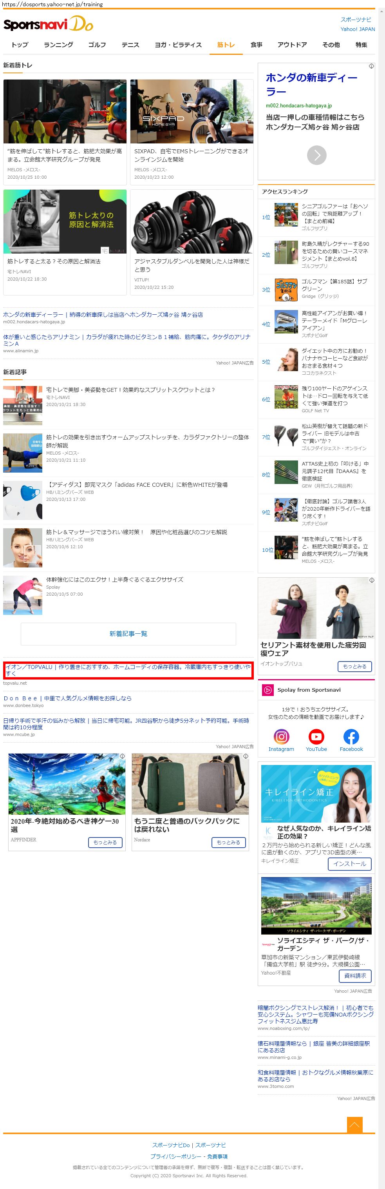Click the Facebook icon
The height and width of the screenshot is (1189, 385).
pos(351,736)
